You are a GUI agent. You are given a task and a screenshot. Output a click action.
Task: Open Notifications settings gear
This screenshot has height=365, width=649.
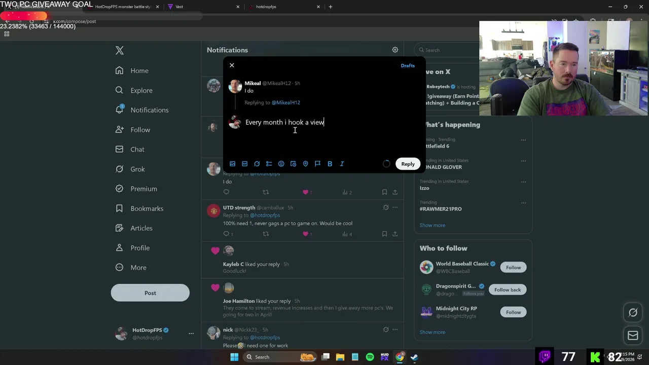(x=395, y=50)
